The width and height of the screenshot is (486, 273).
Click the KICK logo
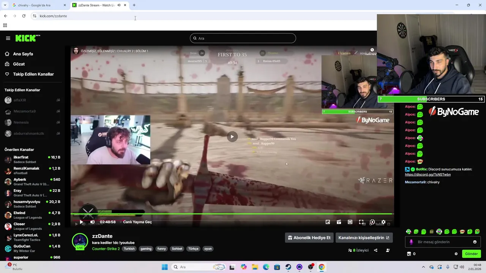[x=28, y=38]
